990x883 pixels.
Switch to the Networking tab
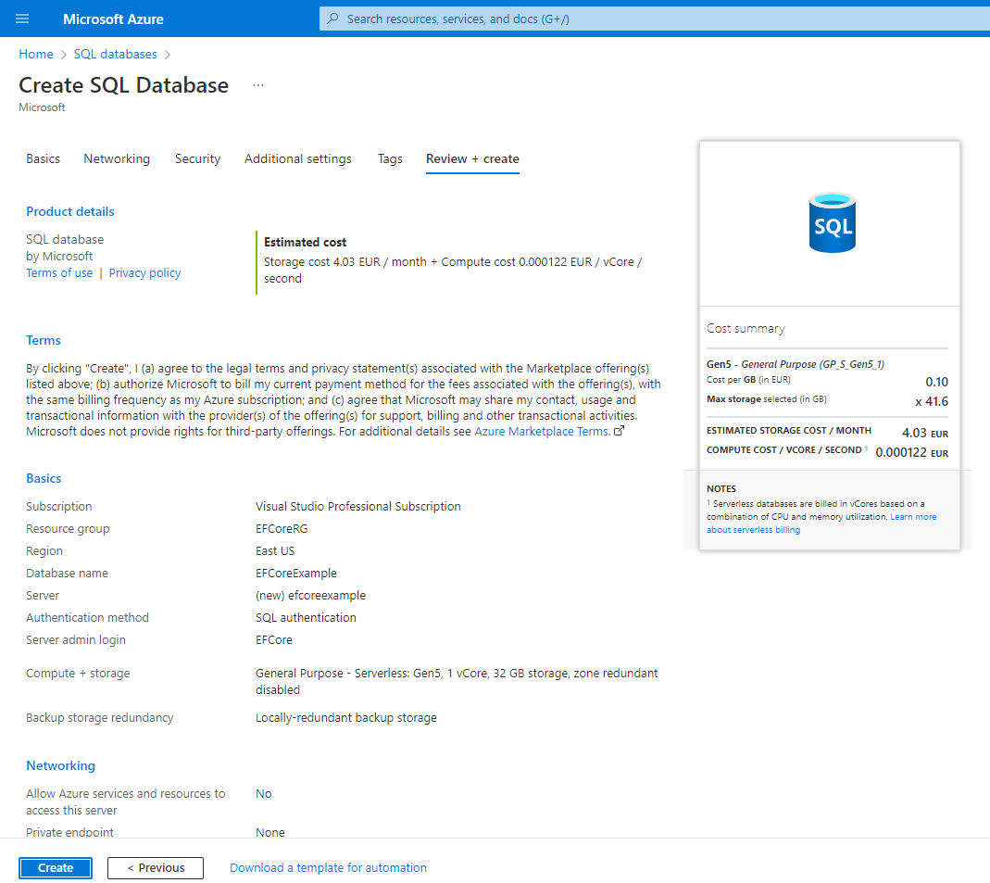117,159
